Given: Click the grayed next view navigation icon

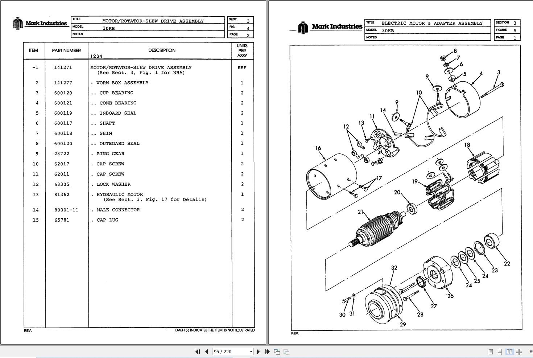Looking at the screenshot, I should pos(286,351).
